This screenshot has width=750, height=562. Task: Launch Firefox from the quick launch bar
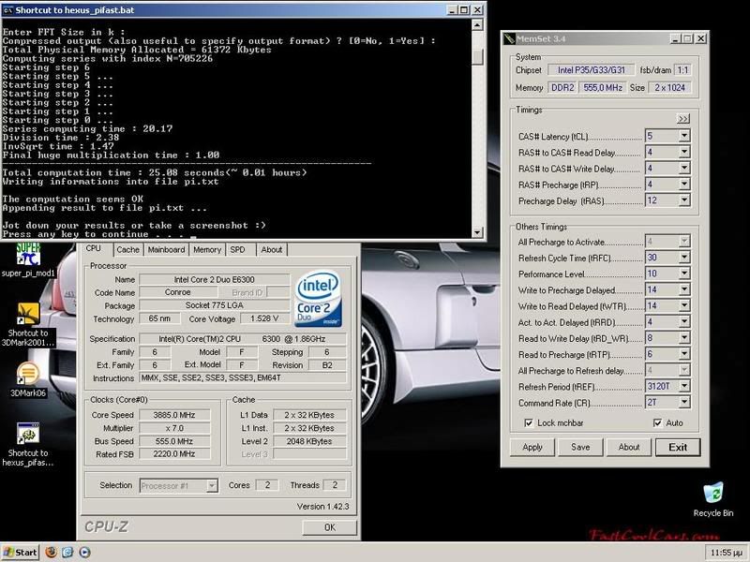tap(51, 552)
